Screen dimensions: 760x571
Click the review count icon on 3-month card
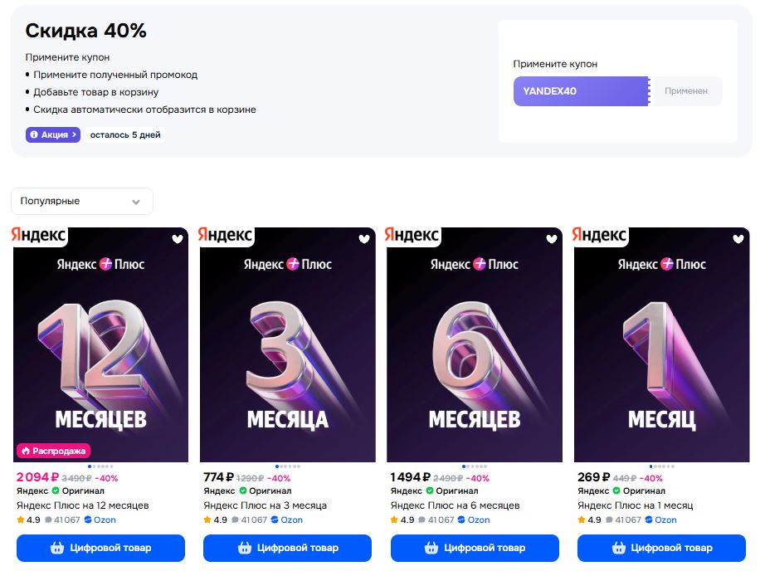pyautogui.click(x=236, y=520)
